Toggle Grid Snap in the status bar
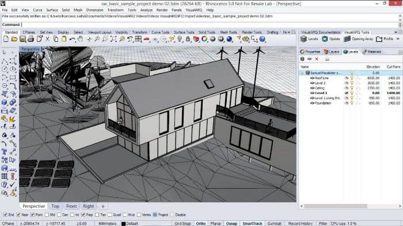This screenshot has height=226, width=403. click(x=183, y=224)
